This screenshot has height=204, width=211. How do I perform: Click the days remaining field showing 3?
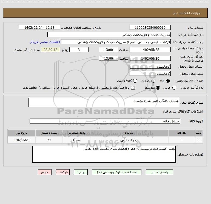pos(79,50)
